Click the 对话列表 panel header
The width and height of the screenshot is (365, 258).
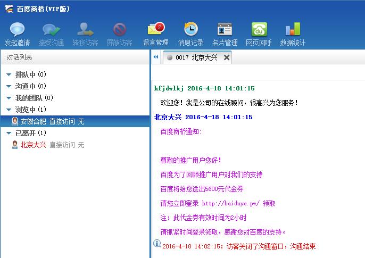[75, 57]
